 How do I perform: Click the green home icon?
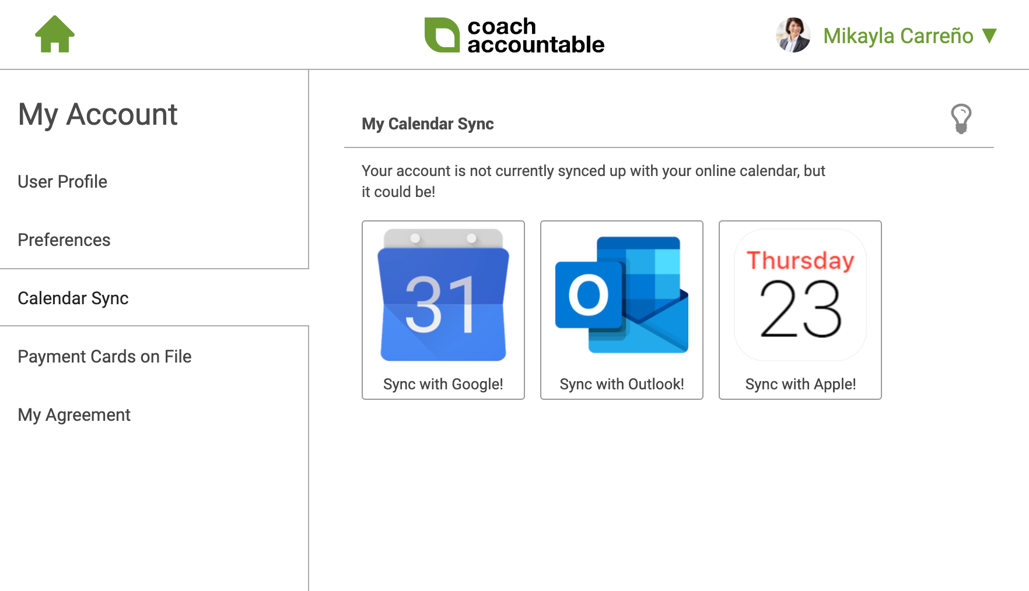[54, 34]
